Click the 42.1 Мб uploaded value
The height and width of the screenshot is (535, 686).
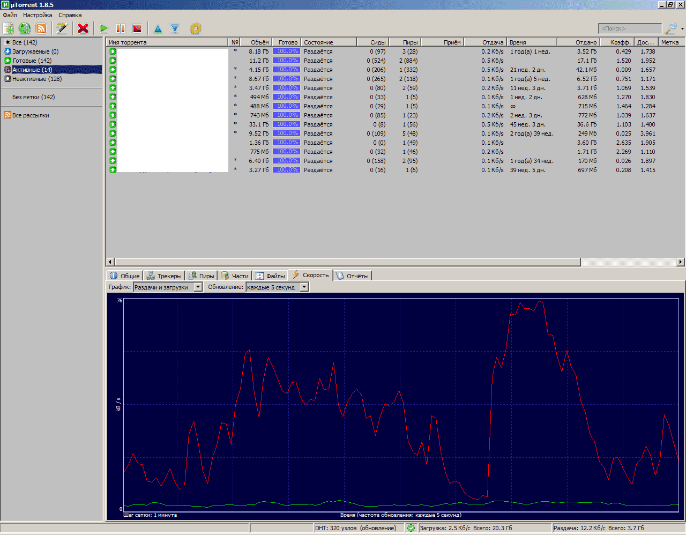[586, 70]
